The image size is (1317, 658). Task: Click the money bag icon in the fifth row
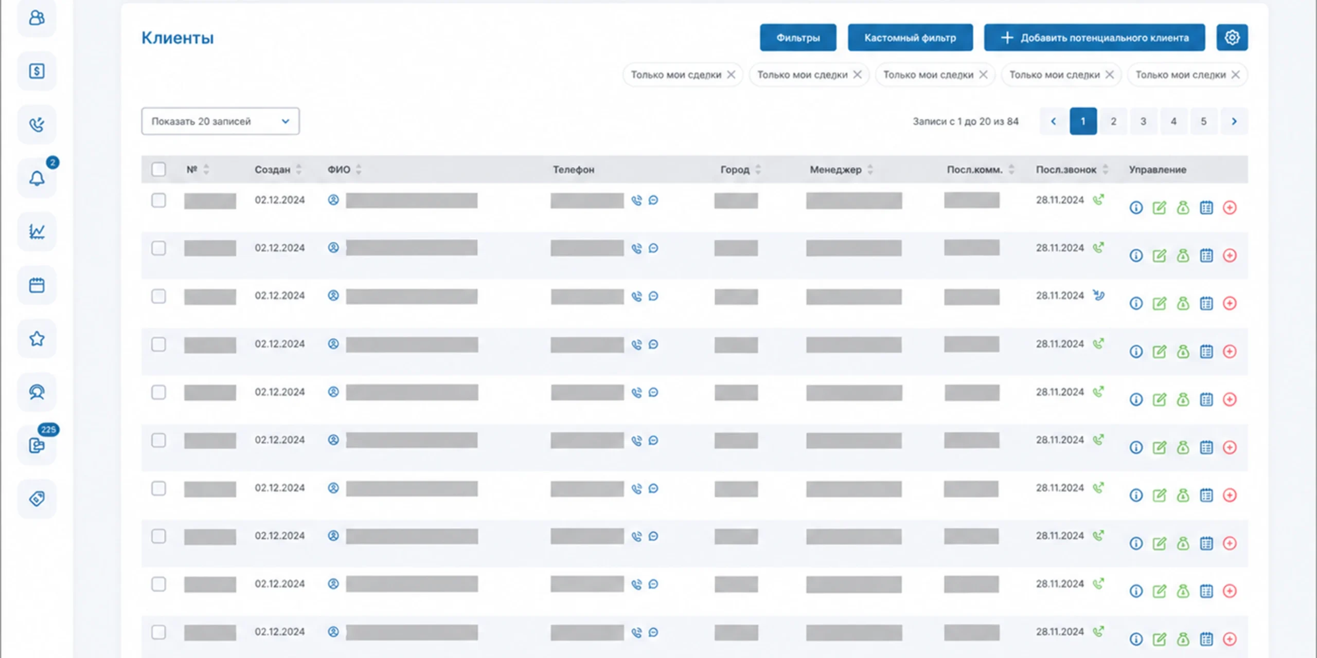coord(1183,399)
